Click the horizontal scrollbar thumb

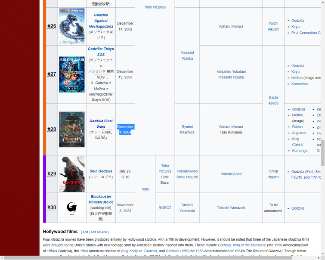coord(148,258)
